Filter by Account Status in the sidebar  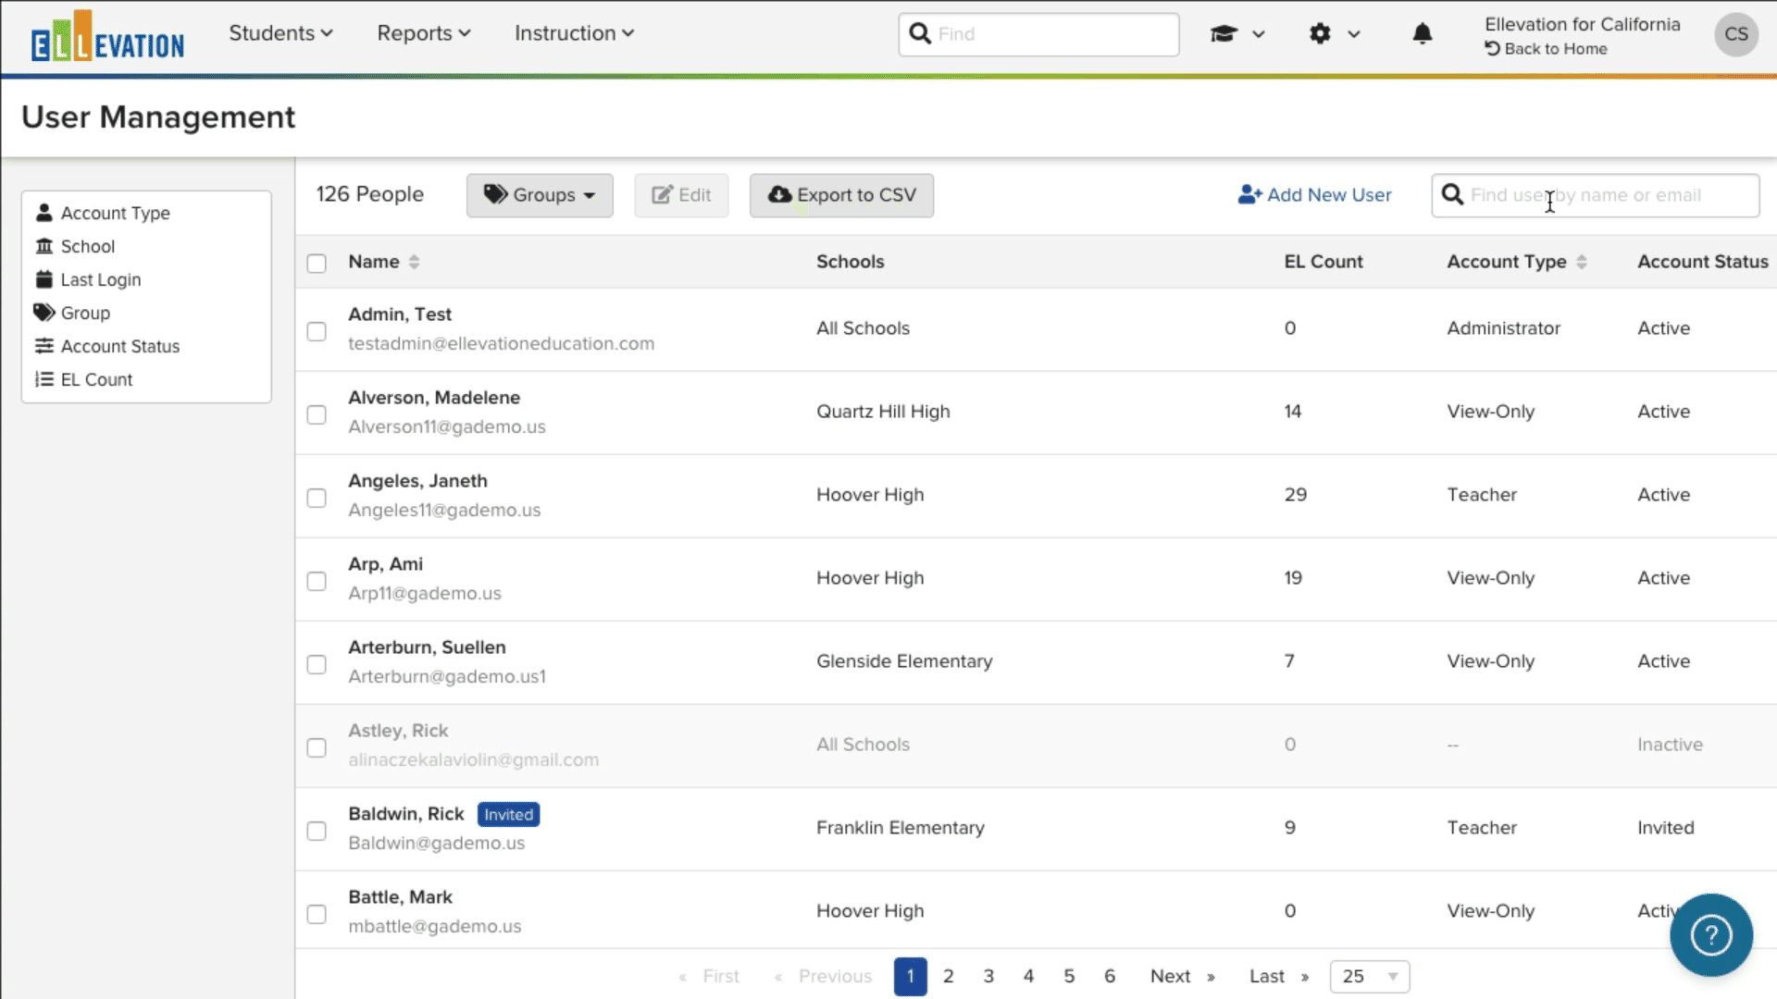click(120, 346)
